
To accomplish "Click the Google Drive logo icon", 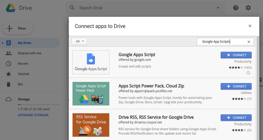I will (11, 8).
